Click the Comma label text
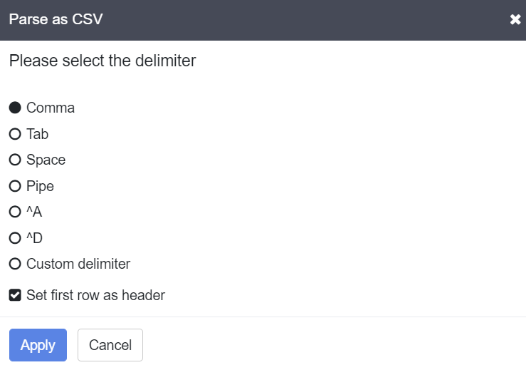This screenshot has width=526, height=370. (51, 108)
